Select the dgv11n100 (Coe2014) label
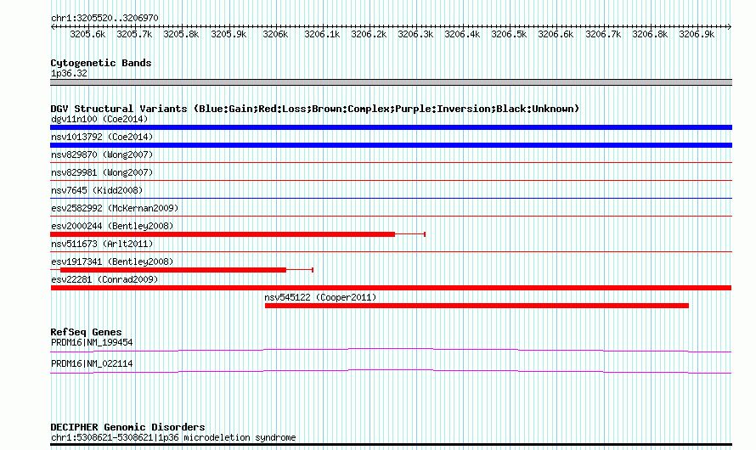756x450 pixels. click(x=99, y=119)
